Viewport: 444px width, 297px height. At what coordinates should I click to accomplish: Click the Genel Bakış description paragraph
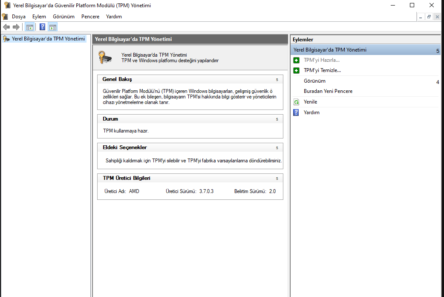click(x=190, y=97)
